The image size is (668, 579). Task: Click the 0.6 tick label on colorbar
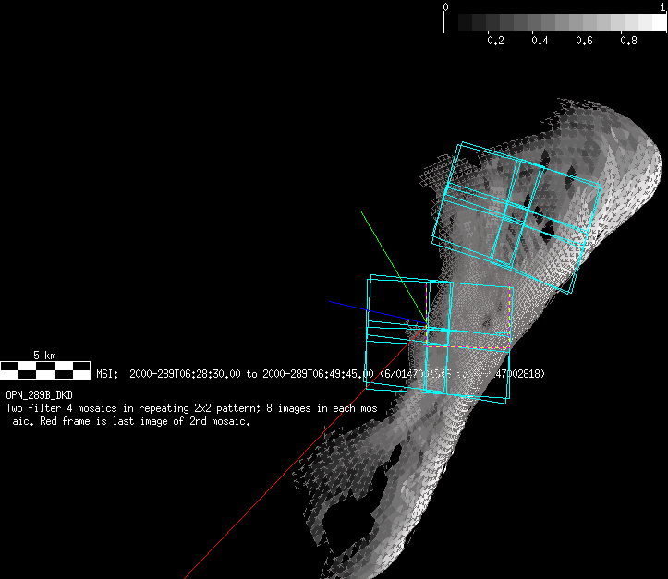pyautogui.click(x=584, y=42)
